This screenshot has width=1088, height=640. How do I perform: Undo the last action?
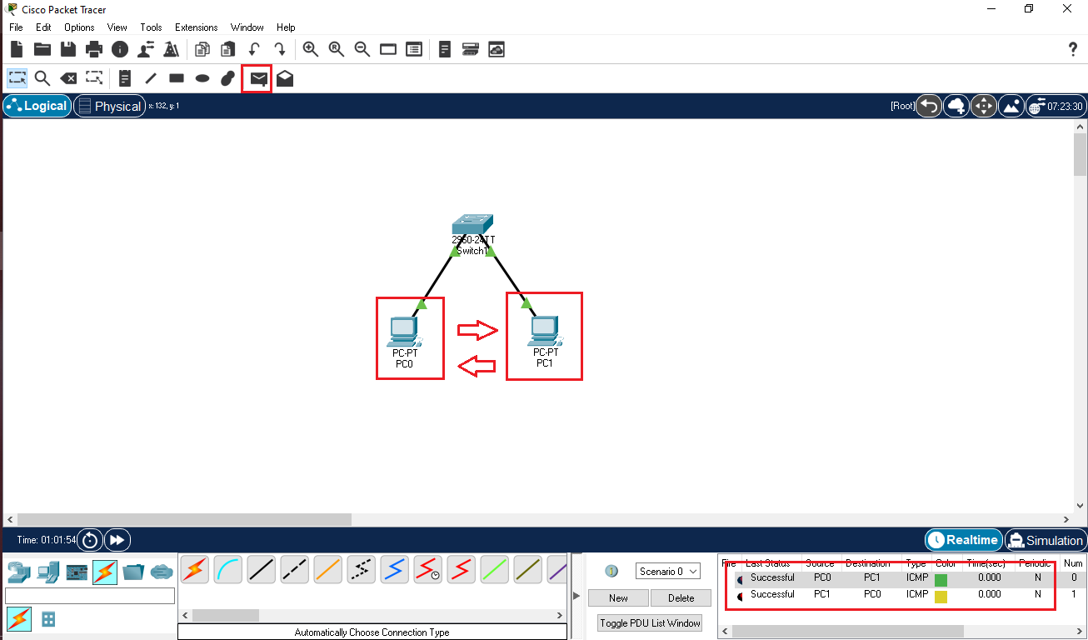click(254, 49)
